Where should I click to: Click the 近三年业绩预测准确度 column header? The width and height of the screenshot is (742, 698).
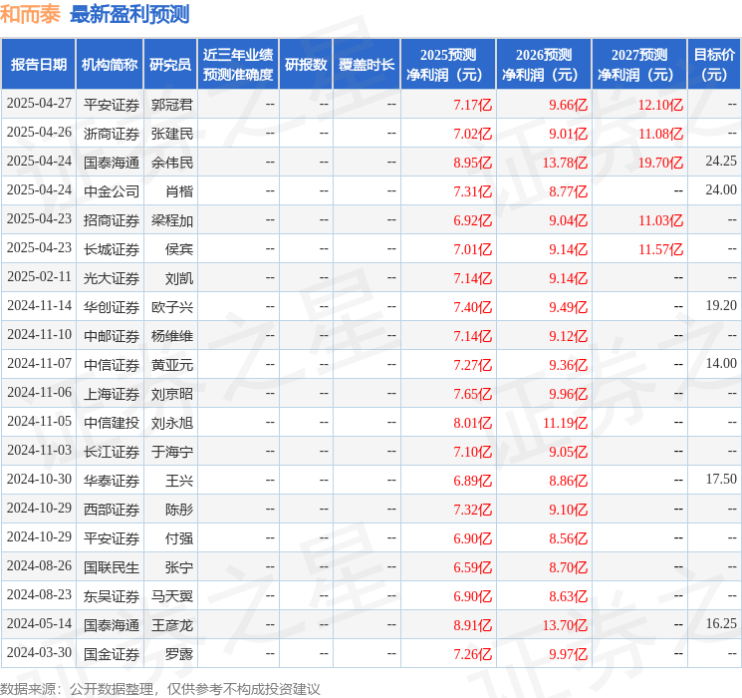coord(238,65)
